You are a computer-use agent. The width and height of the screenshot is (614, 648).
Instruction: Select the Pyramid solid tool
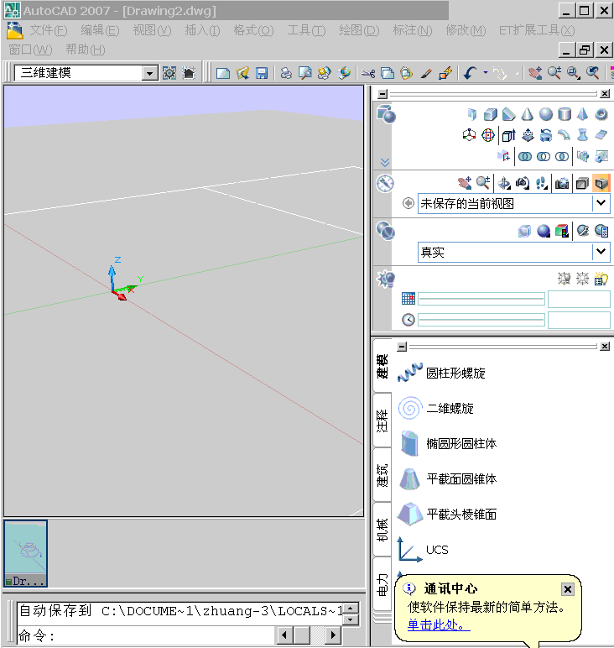(x=582, y=114)
